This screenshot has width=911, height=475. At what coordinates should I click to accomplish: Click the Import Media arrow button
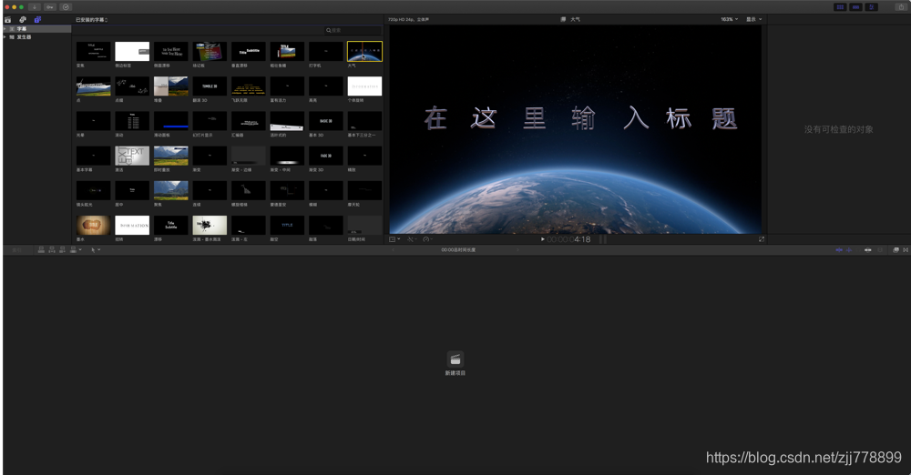point(35,7)
